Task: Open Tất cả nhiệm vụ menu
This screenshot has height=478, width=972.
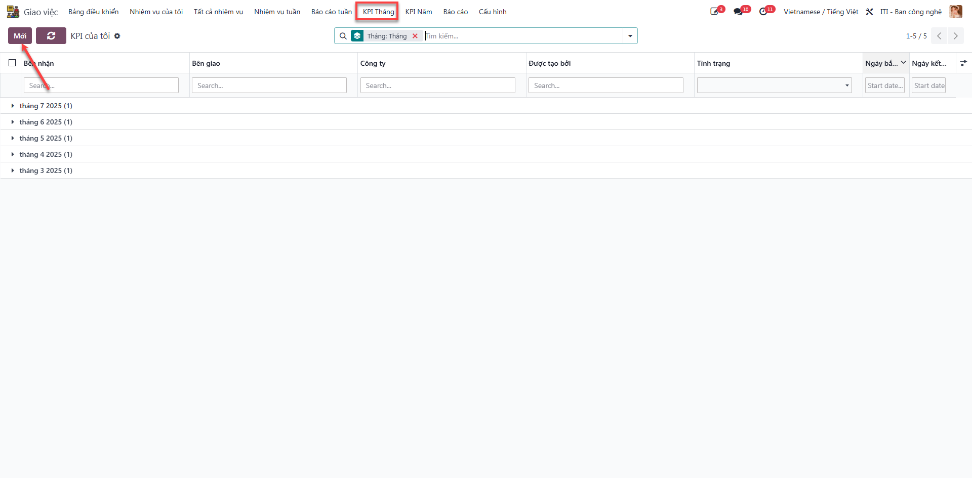Action: coord(218,12)
